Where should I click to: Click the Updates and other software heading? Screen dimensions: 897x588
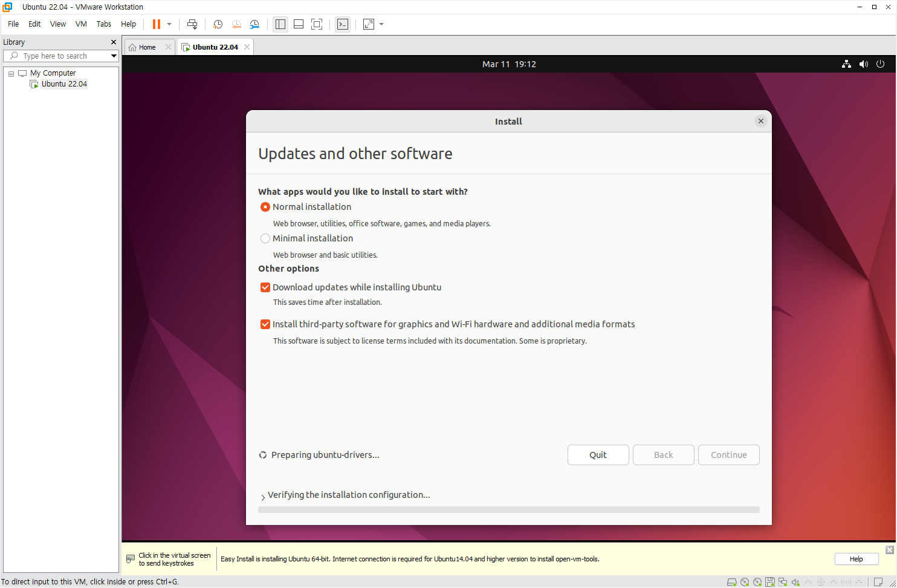[355, 154]
